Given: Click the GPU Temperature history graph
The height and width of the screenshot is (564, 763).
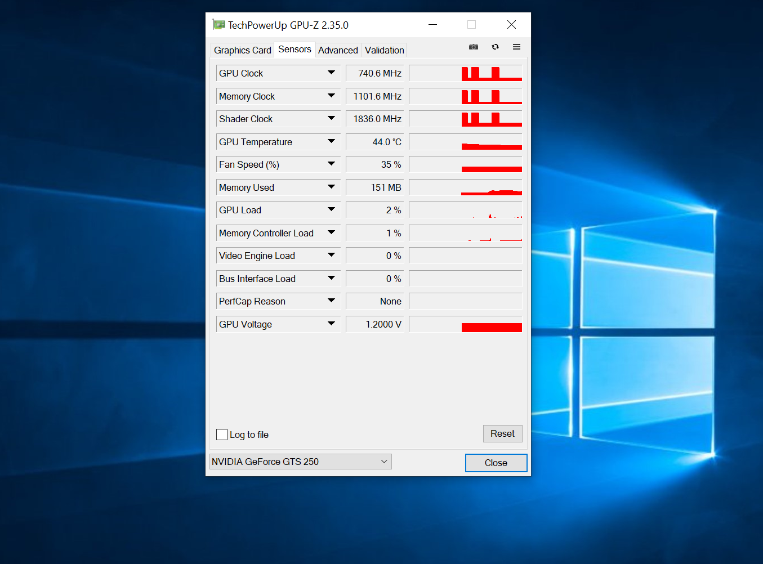Looking at the screenshot, I should 466,142.
